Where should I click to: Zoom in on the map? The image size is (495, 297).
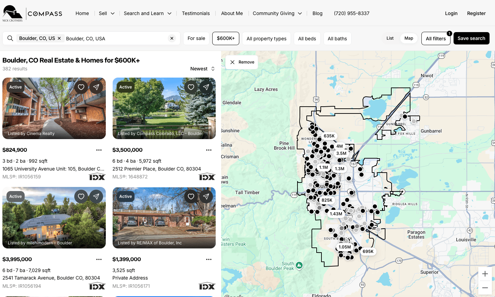coord(485,274)
